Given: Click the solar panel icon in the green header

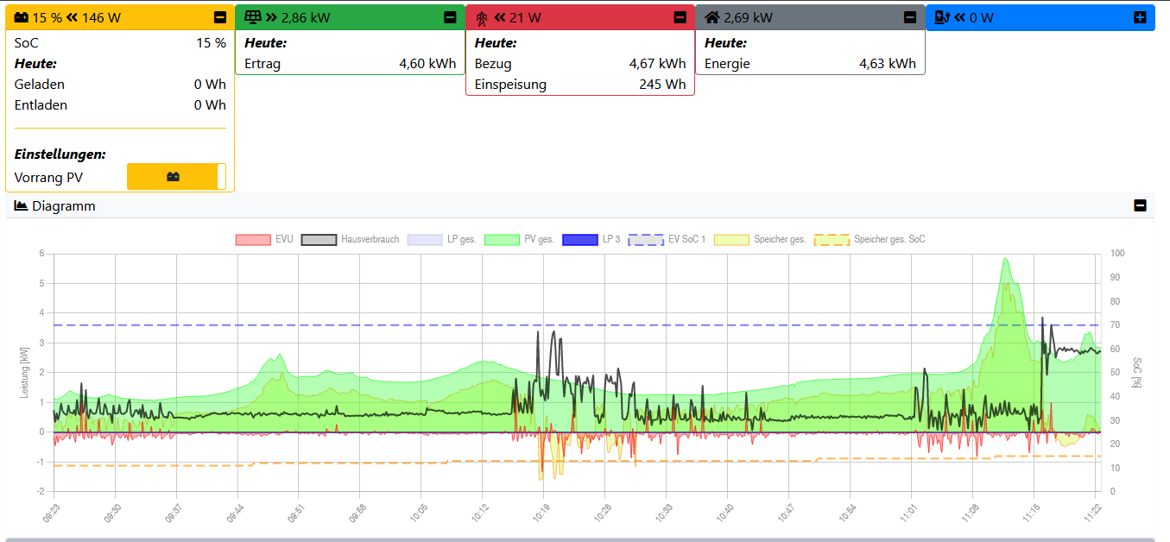Looking at the screenshot, I should click(253, 17).
